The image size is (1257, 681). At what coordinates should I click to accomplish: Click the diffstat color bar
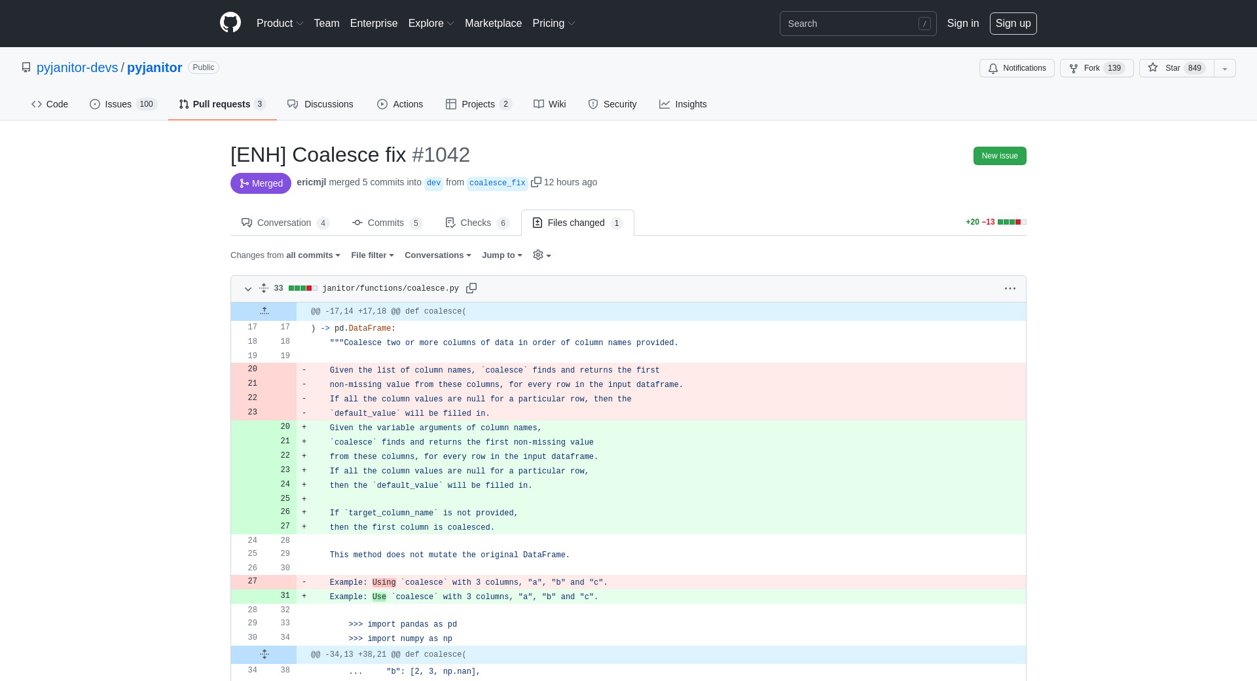1011,222
